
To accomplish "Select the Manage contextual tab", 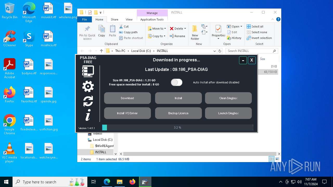I will point(152,13).
